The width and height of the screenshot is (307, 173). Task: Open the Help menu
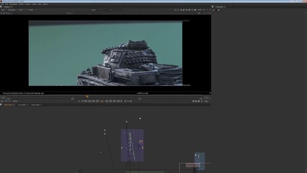tap(39, 4)
